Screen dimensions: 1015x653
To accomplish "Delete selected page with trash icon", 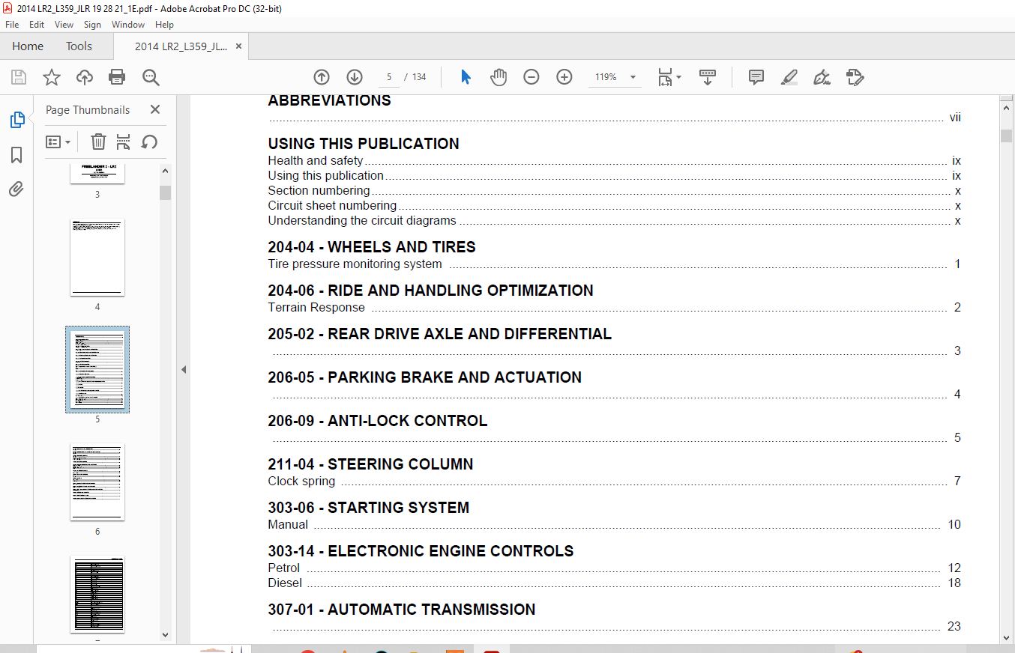I will click(x=98, y=142).
